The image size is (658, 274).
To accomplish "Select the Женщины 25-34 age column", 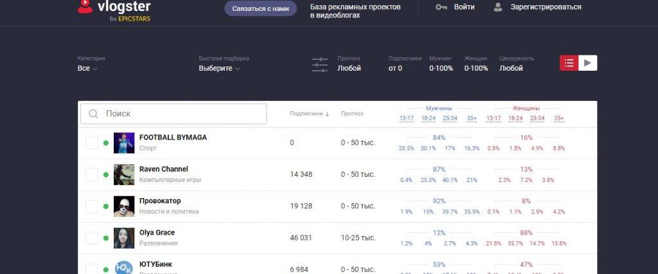I will 537,118.
